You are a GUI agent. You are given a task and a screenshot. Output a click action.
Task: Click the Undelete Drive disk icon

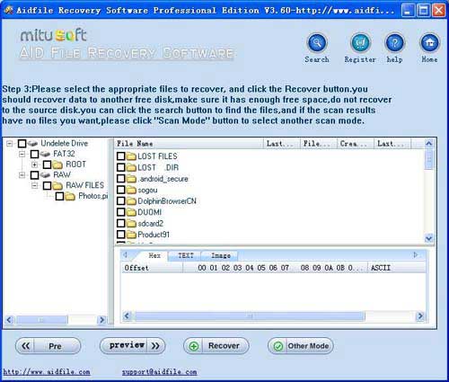point(32,144)
